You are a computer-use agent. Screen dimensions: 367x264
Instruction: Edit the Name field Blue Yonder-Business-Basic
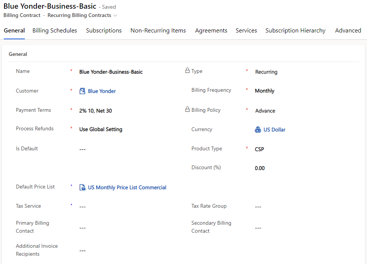click(x=111, y=72)
